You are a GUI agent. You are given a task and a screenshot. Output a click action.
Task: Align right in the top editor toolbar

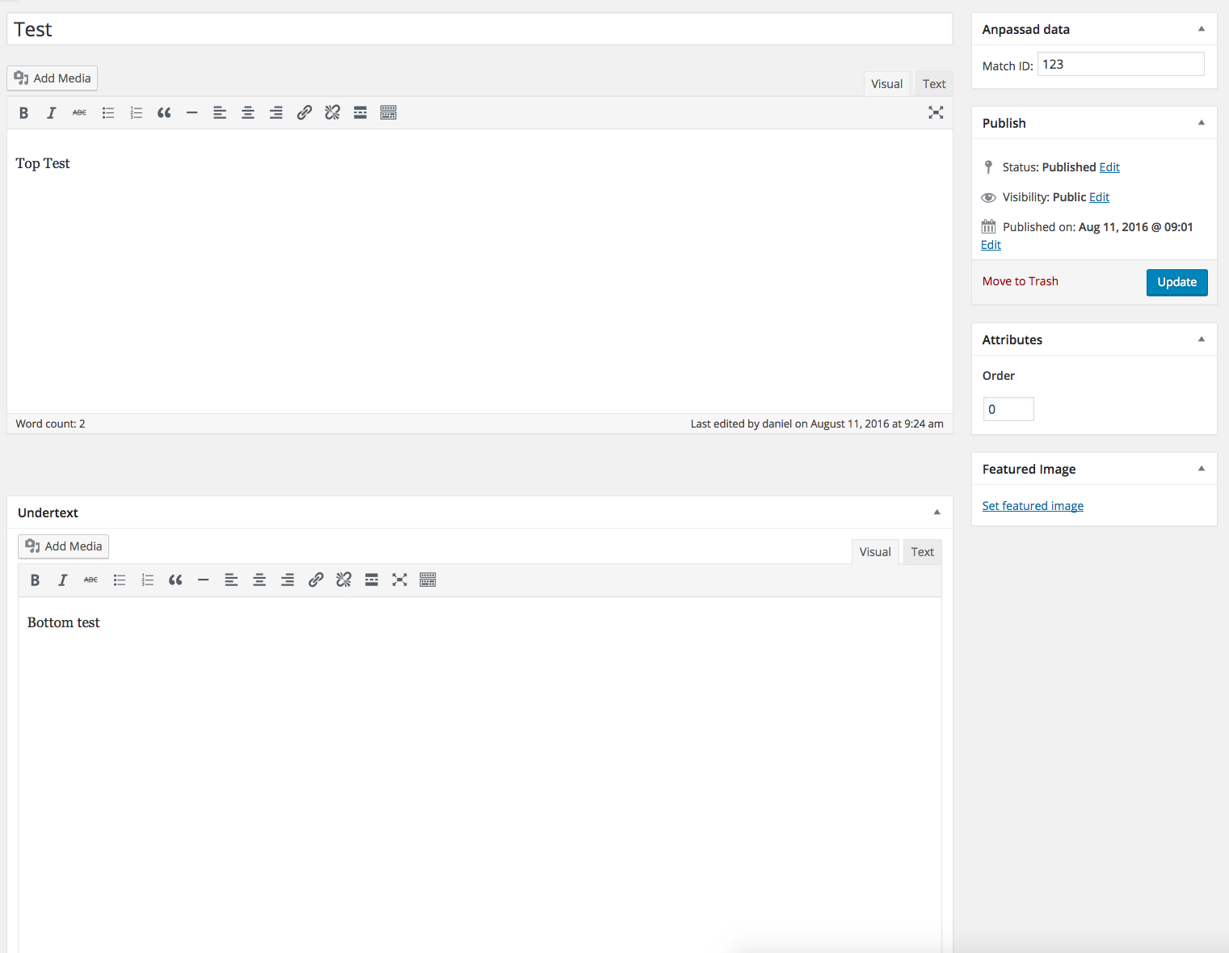coord(276,113)
